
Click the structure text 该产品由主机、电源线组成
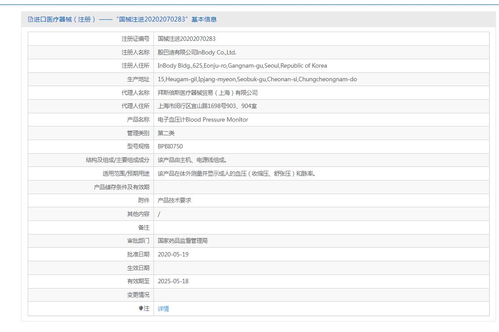[x=192, y=160]
